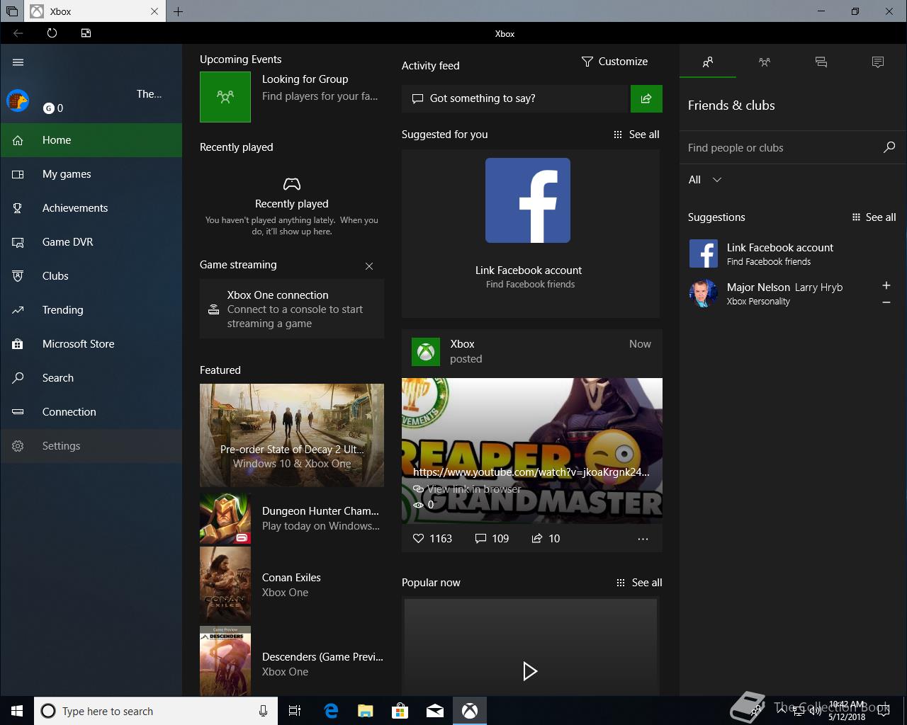This screenshot has height=725, width=907.
Task: Click the back arrow in Xbox toolbar
Action: coord(18,33)
